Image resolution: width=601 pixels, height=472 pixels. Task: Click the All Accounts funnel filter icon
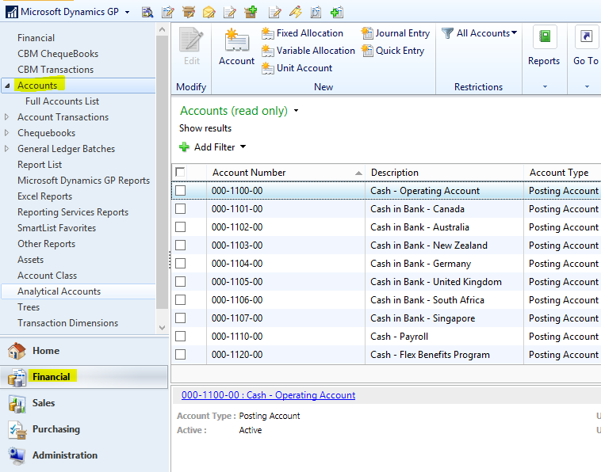tap(447, 33)
